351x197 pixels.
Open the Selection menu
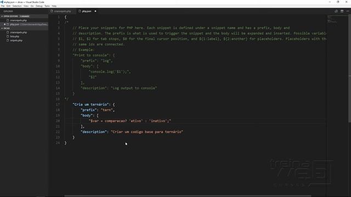point(17,6)
